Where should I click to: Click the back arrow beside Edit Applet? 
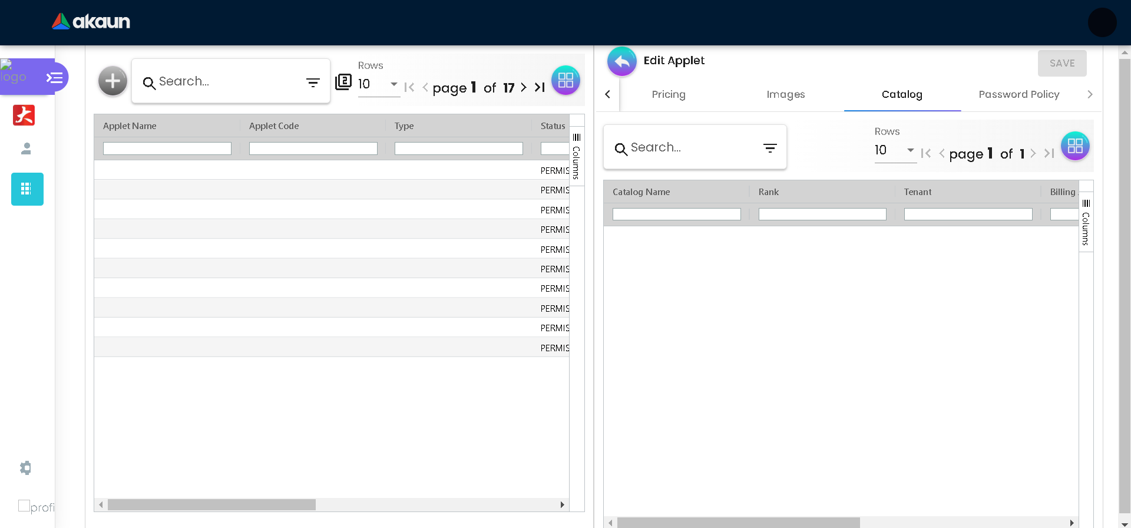(622, 62)
